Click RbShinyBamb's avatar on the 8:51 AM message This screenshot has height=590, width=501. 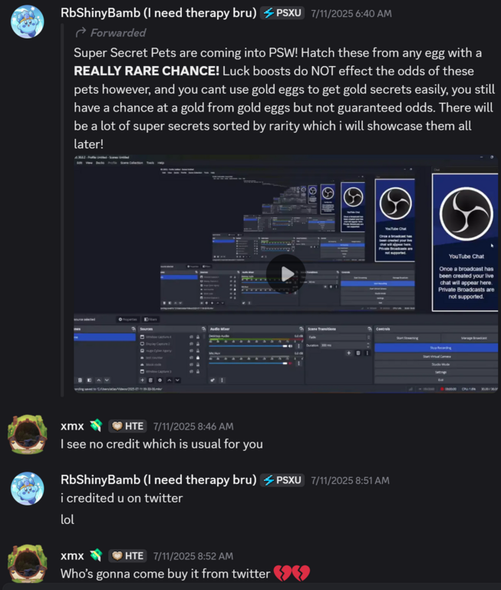pos(27,489)
